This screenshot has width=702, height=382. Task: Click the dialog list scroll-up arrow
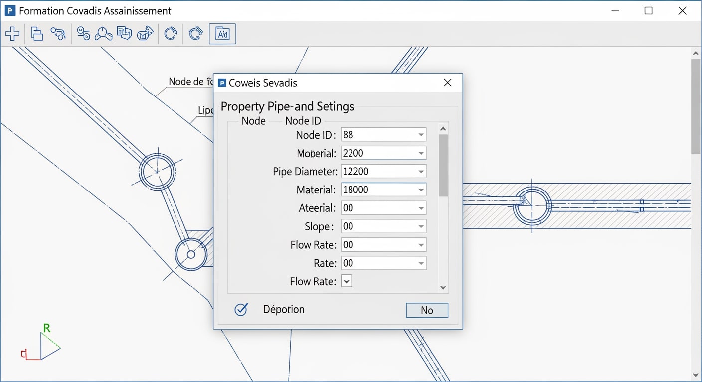(x=443, y=129)
